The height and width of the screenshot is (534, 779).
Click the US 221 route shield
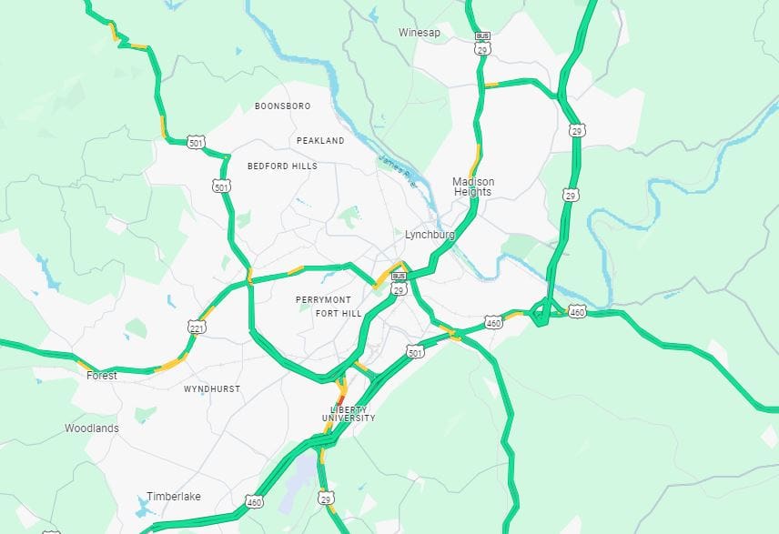click(x=197, y=327)
